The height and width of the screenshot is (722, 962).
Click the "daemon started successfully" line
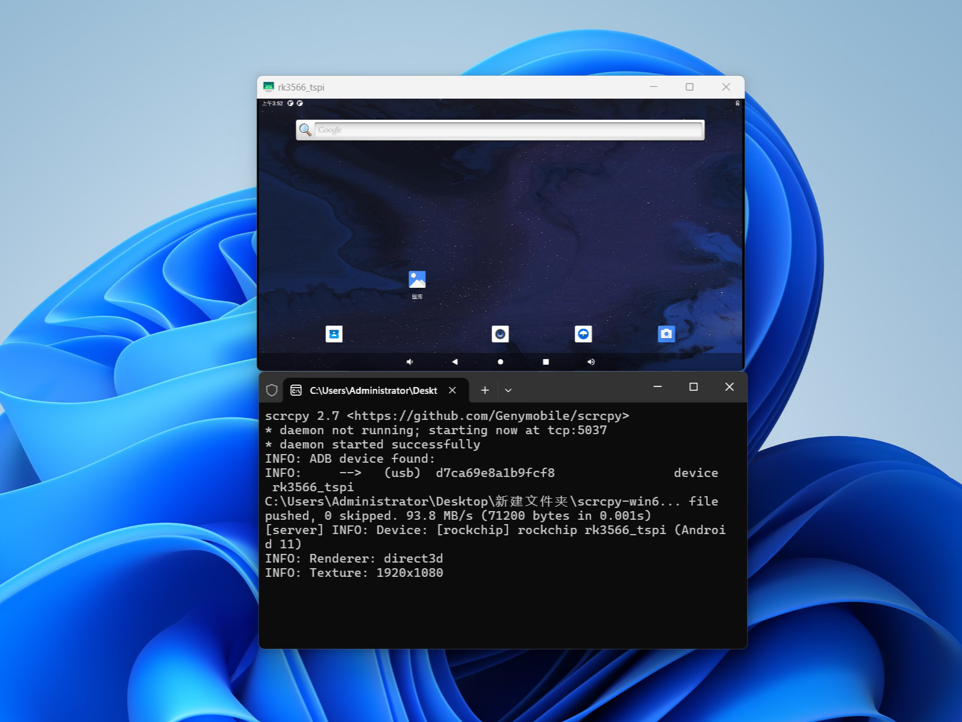(x=373, y=444)
